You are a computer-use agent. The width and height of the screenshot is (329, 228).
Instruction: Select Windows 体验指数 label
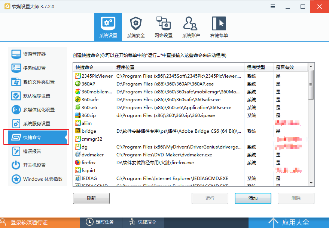[43, 179]
